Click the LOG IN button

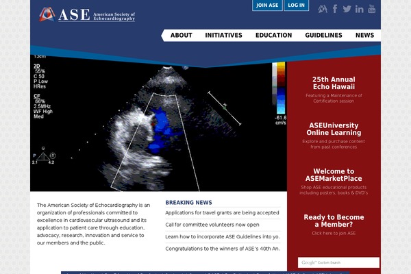click(296, 5)
